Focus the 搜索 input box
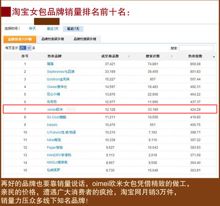 (196, 48)
